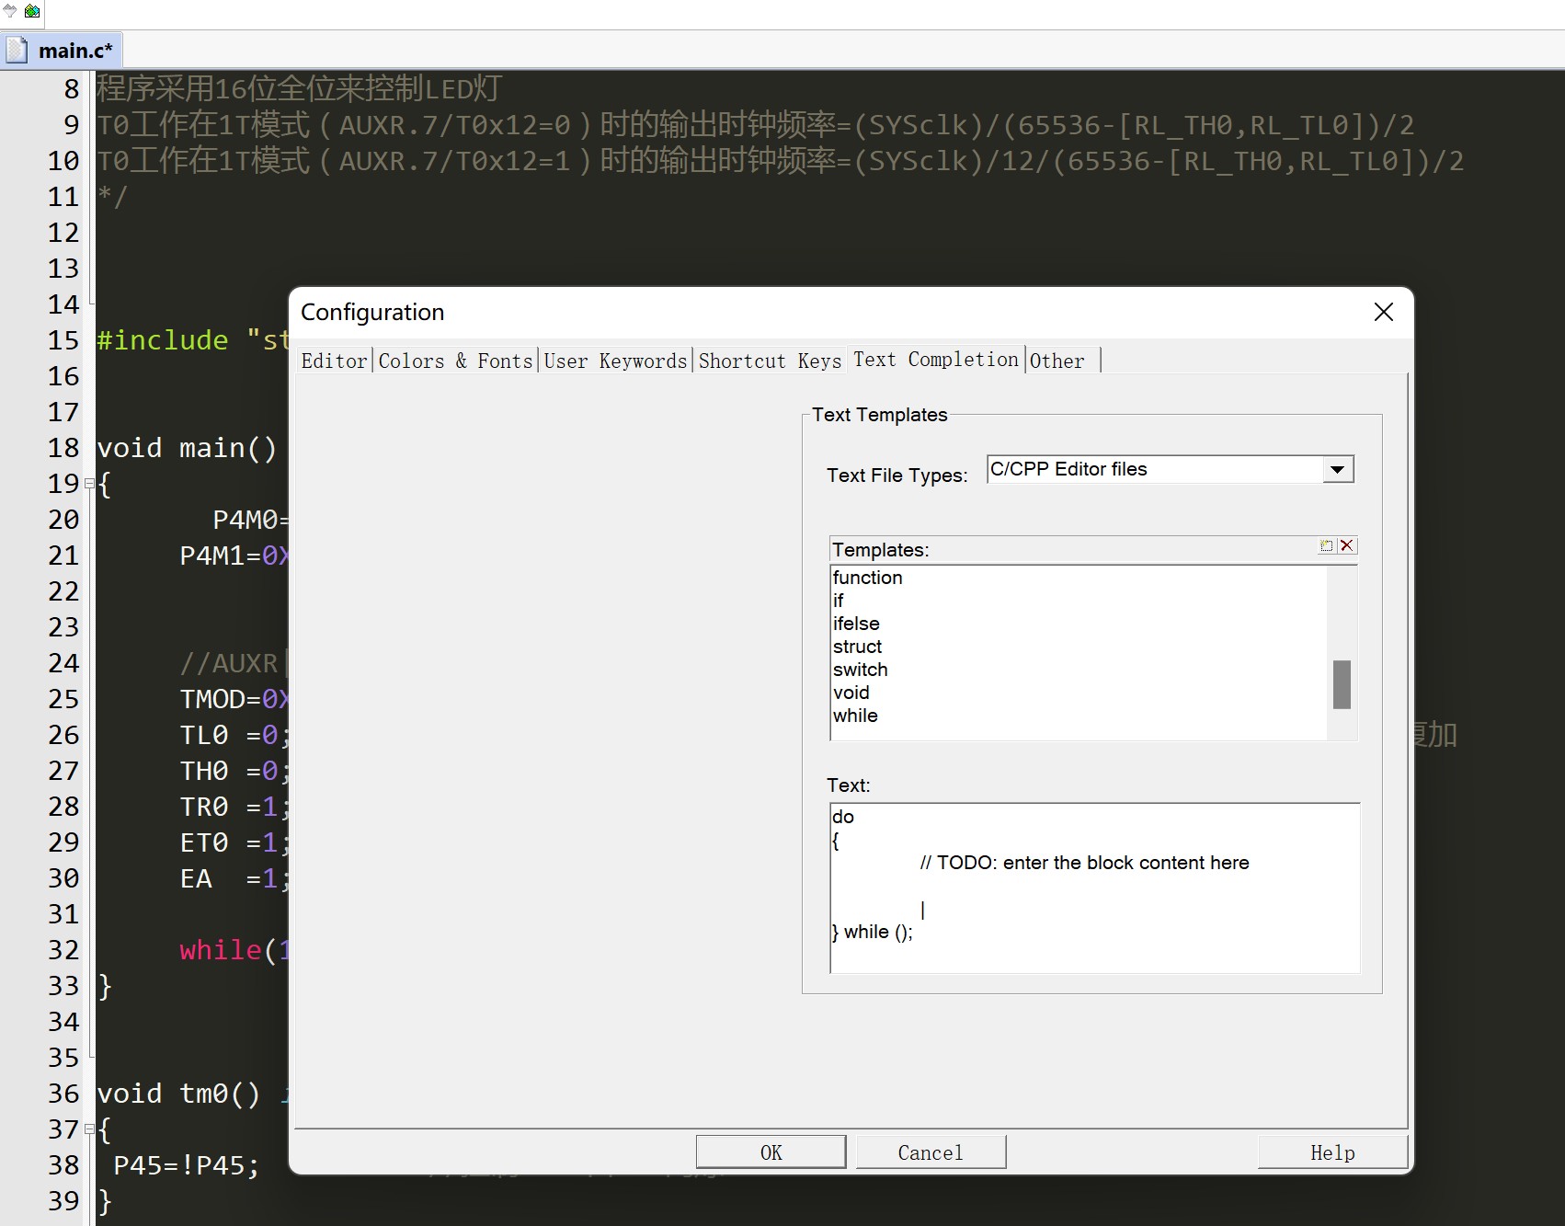This screenshot has height=1226, width=1565.
Task: Click the 'void tm0()' code line
Action: pos(178,1094)
